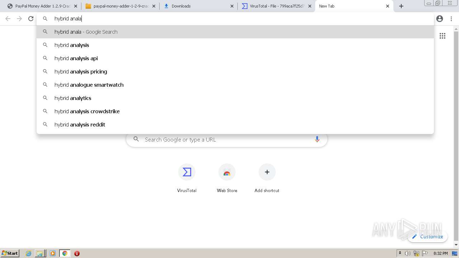Add a new shortcut tile
This screenshot has width=459, height=258.
point(267,178)
